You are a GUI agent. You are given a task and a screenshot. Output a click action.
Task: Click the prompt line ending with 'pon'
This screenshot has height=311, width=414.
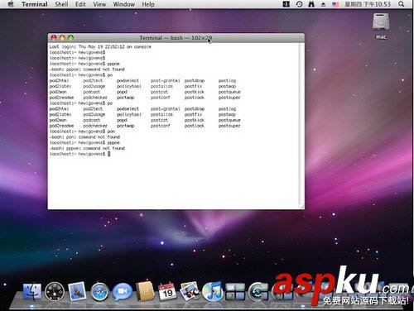coord(82,132)
